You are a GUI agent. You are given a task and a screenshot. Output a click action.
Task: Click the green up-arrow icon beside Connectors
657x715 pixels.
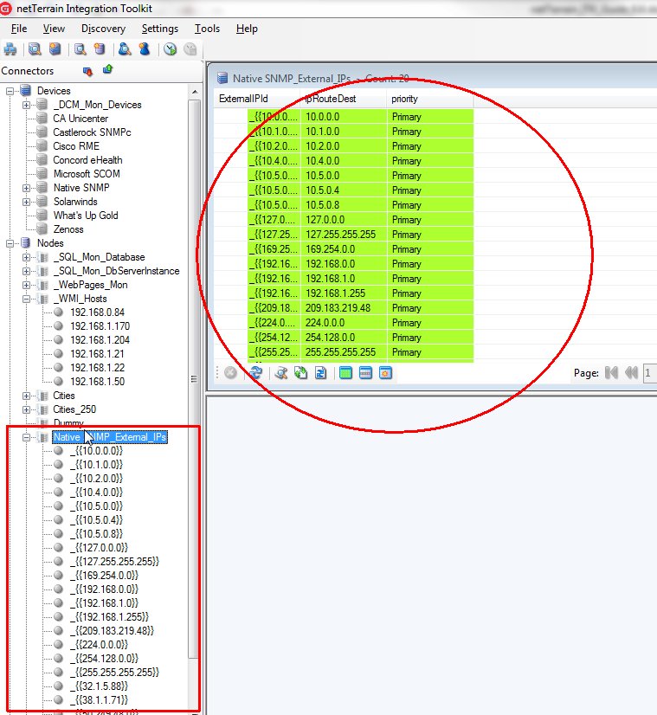[107, 70]
